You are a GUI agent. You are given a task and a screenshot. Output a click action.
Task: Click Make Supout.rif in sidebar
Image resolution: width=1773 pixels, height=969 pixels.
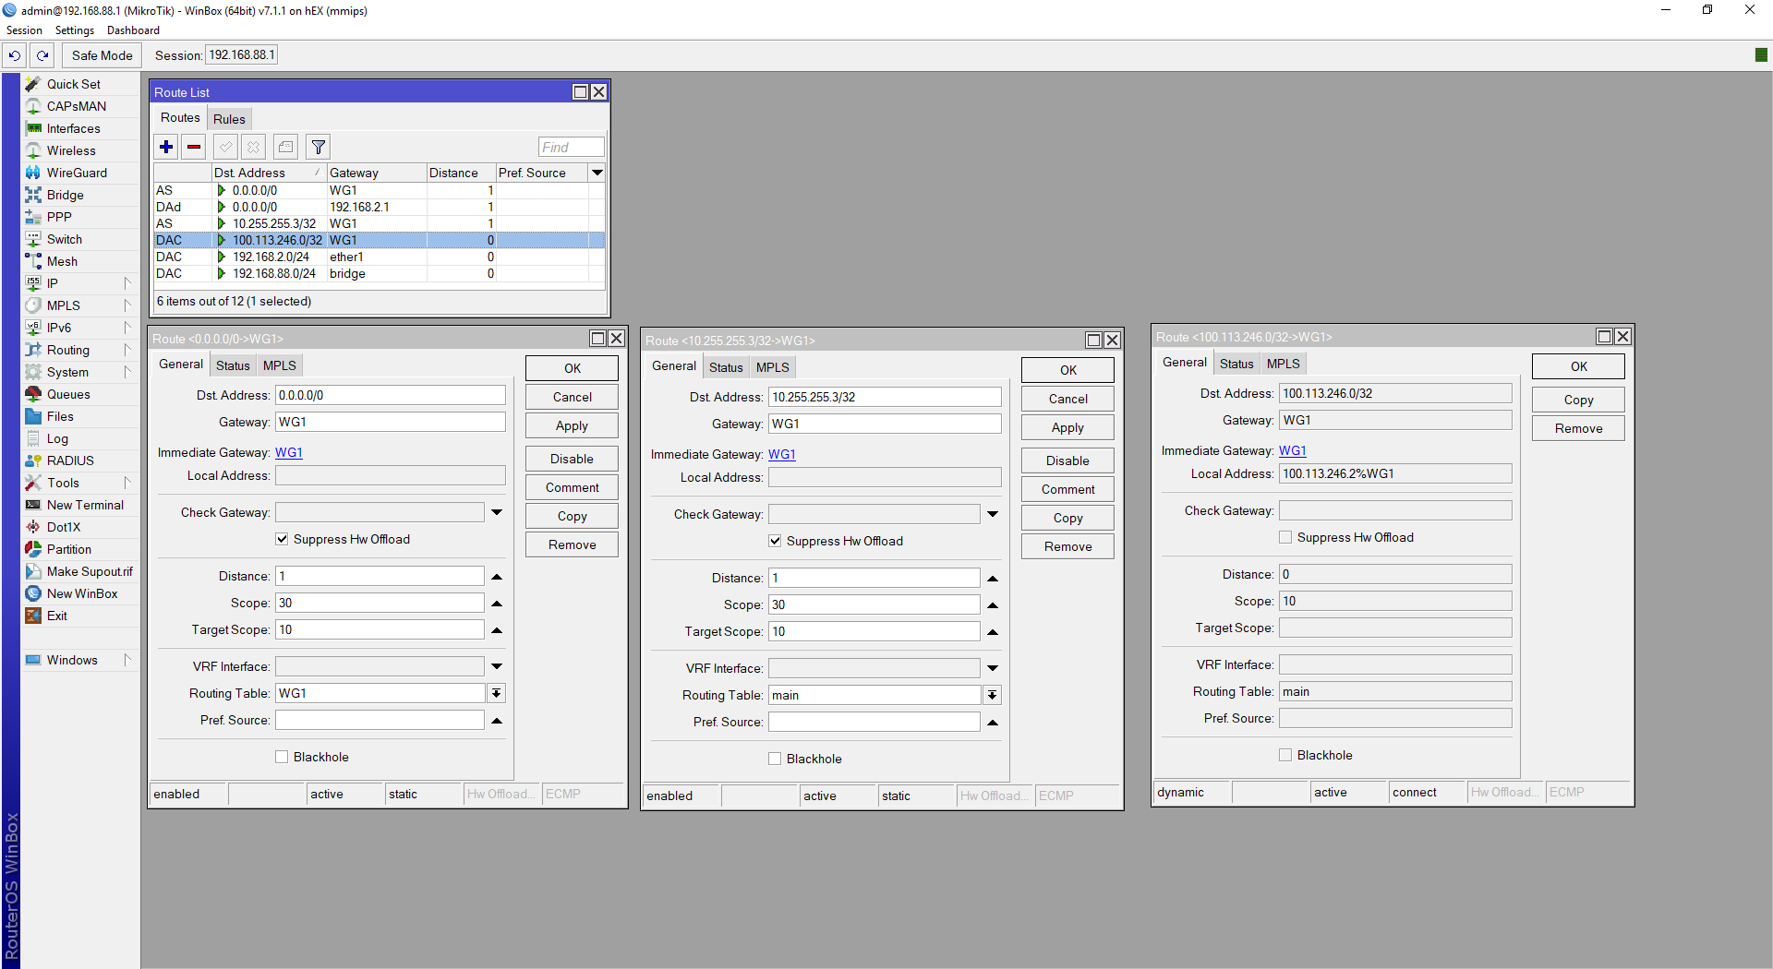90,571
